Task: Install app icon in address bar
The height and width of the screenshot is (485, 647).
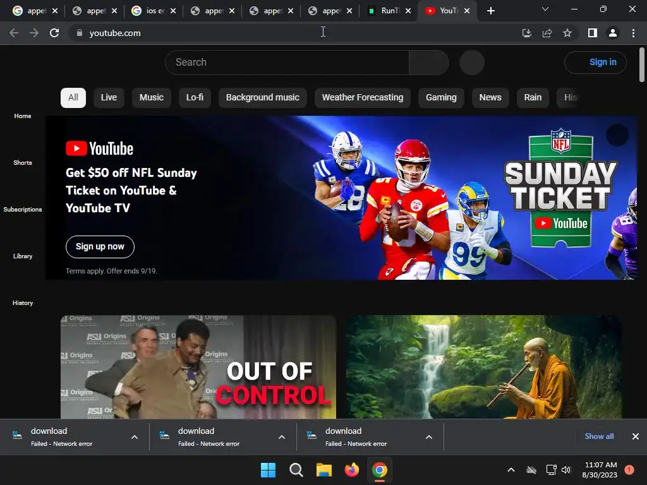Action: [526, 33]
